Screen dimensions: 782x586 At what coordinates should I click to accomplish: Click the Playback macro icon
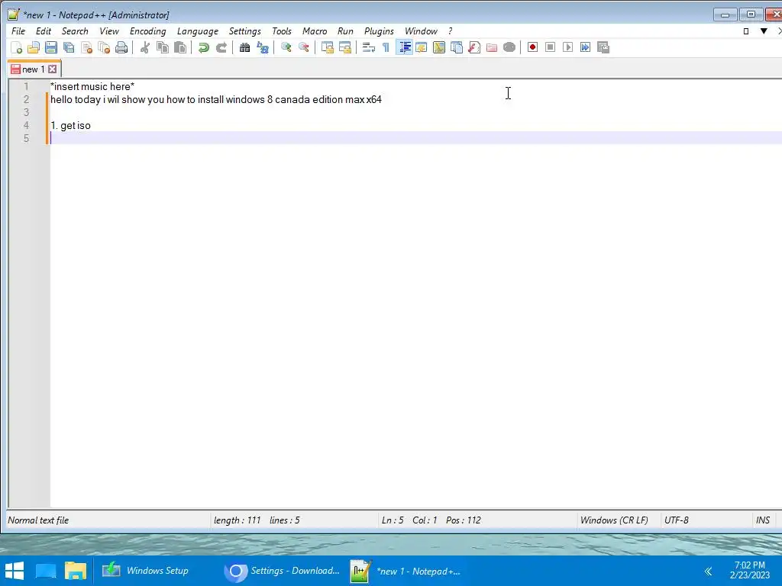[567, 47]
